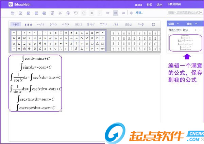Insert the therefore ∴ symbol
This screenshot has width=204, height=144.
click(61, 49)
